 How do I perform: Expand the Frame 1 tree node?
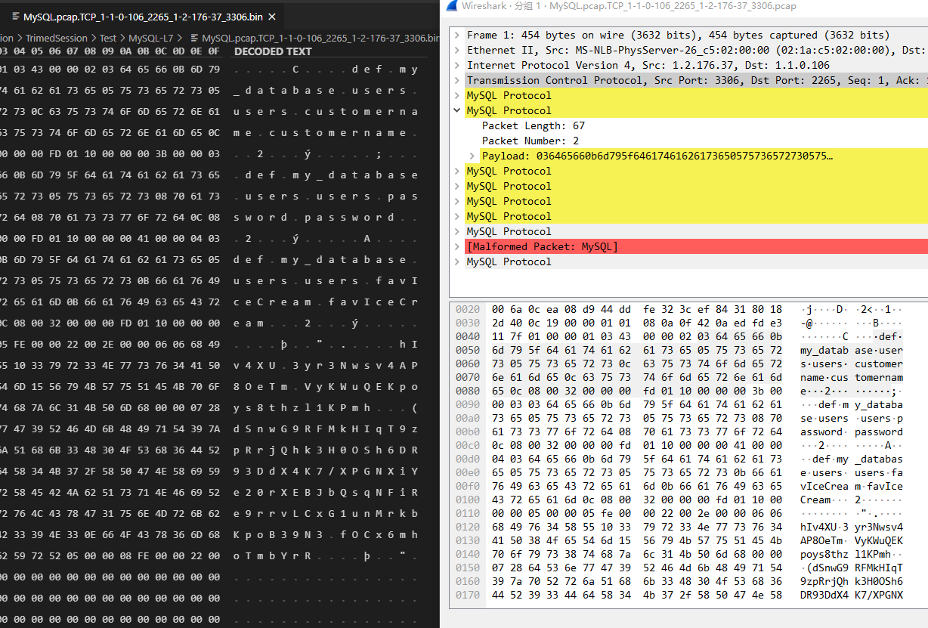pyautogui.click(x=456, y=35)
